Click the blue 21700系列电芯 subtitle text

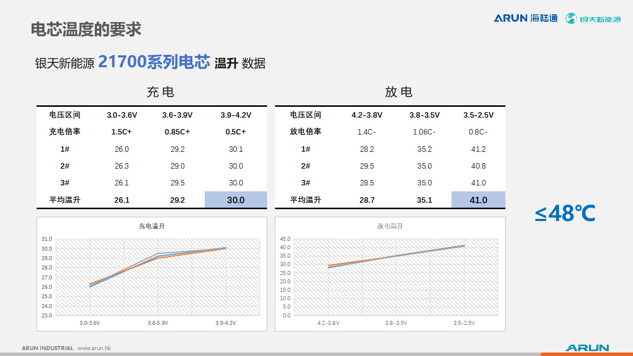(x=154, y=62)
